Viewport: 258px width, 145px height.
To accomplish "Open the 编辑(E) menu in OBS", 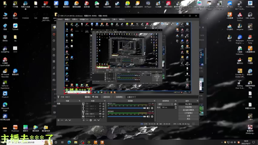I will pyautogui.click(x=67, y=19).
